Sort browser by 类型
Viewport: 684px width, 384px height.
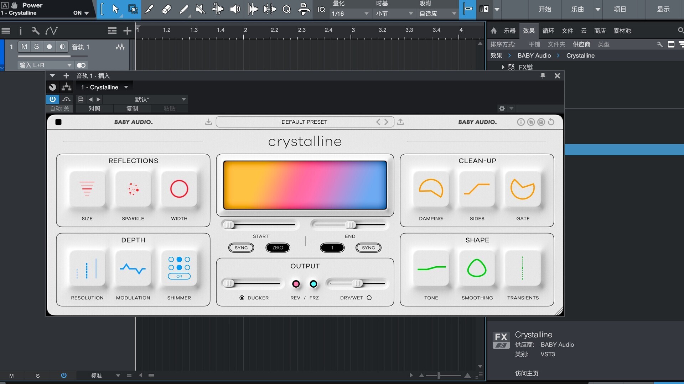[x=603, y=44]
